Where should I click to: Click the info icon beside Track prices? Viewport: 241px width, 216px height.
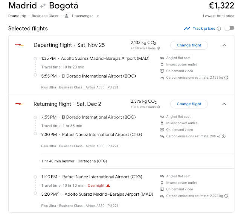(x=219, y=29)
